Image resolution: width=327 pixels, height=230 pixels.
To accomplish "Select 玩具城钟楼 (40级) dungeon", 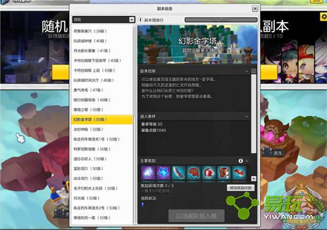I will tap(102, 41).
